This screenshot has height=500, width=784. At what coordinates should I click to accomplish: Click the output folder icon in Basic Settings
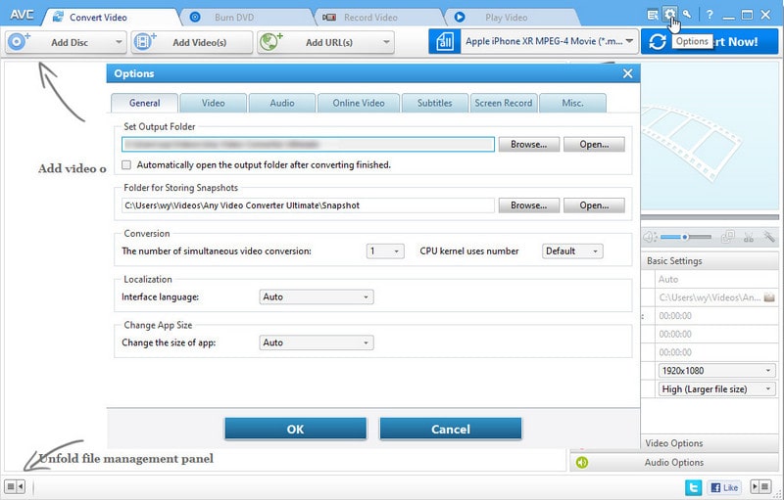pyautogui.click(x=769, y=297)
